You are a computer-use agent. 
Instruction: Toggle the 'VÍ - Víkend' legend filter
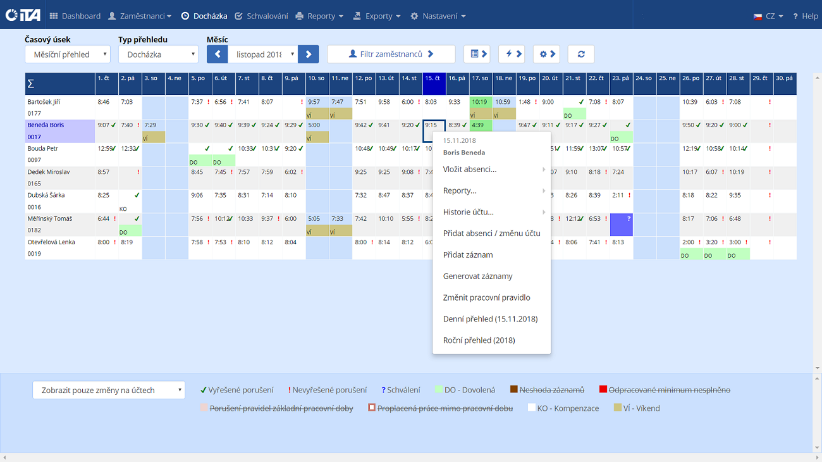click(637, 408)
